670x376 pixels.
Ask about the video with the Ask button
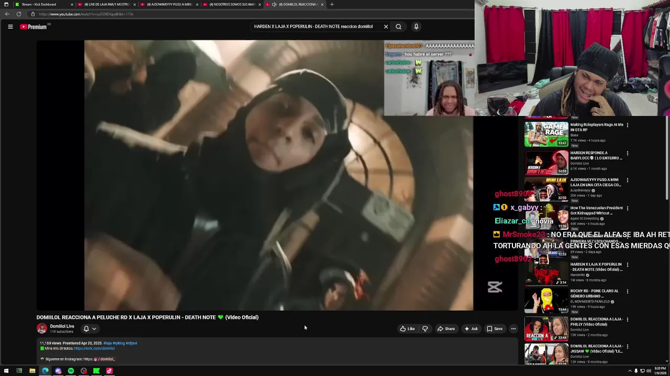pos(471,328)
